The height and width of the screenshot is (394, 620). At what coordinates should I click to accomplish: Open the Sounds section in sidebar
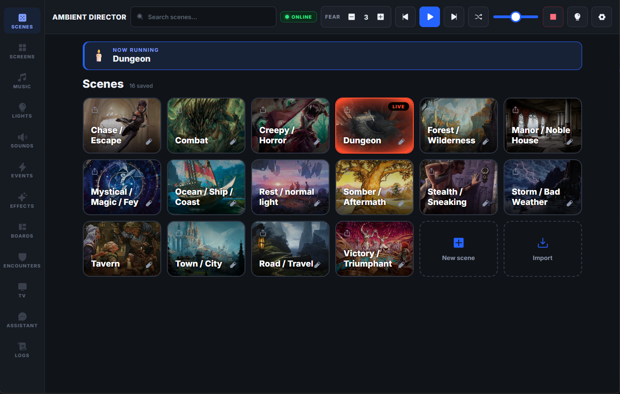click(x=22, y=141)
